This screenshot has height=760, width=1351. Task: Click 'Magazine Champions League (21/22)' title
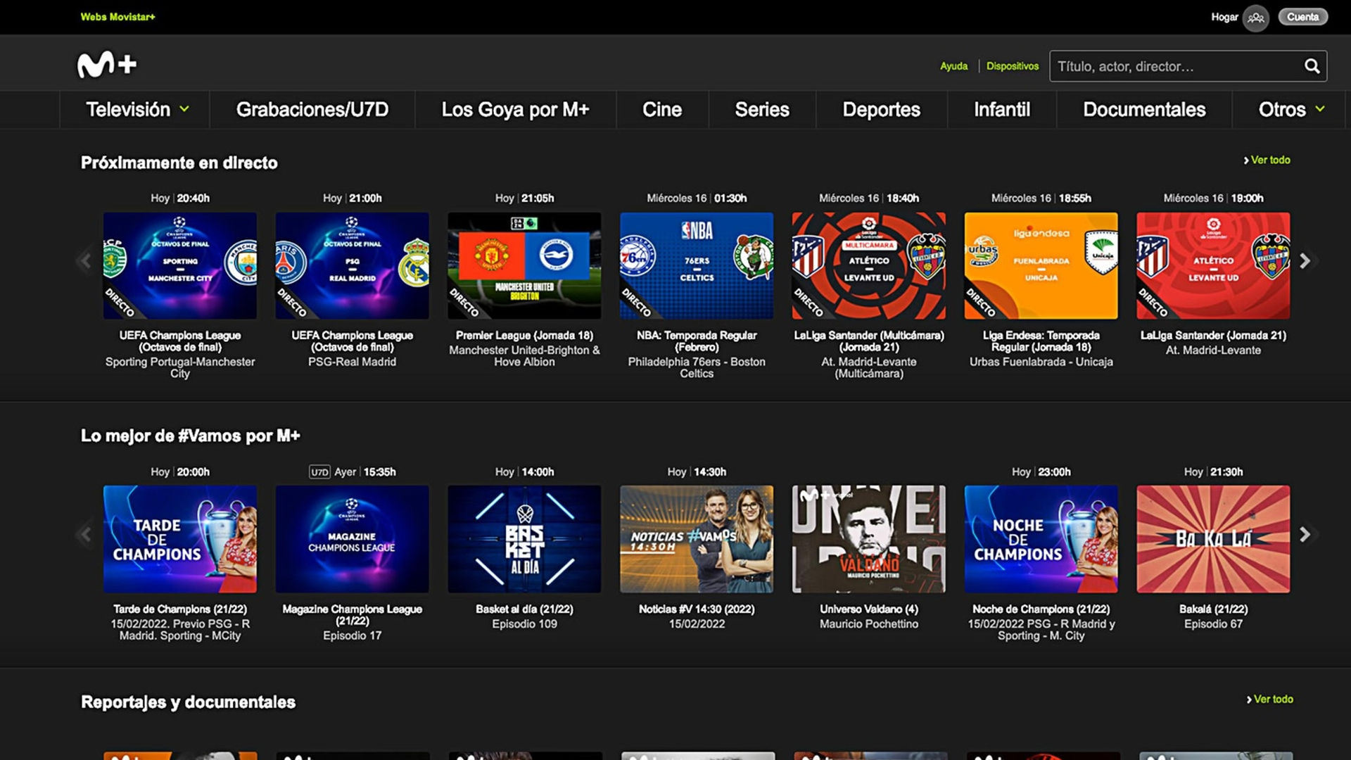(353, 615)
